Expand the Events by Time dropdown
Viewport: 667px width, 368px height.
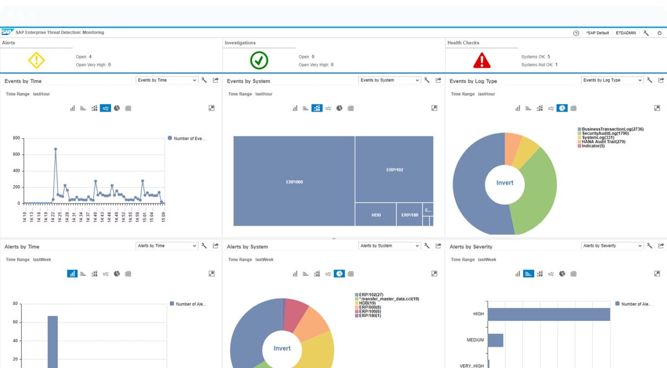[167, 80]
